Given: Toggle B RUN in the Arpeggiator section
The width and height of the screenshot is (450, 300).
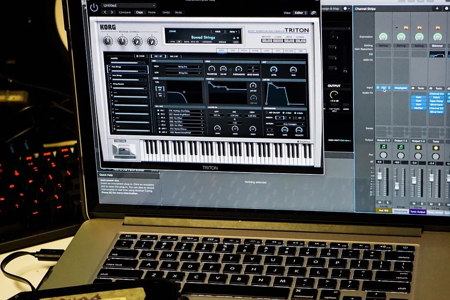Looking at the screenshot, I should tap(295, 113).
